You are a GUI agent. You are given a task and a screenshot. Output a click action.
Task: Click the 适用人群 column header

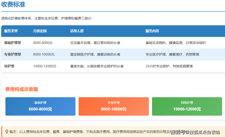[77, 31]
